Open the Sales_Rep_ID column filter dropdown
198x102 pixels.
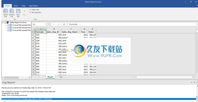tap(61, 32)
